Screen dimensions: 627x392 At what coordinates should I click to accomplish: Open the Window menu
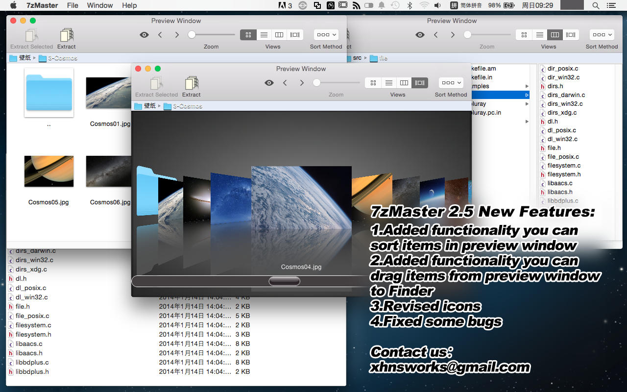point(100,5)
